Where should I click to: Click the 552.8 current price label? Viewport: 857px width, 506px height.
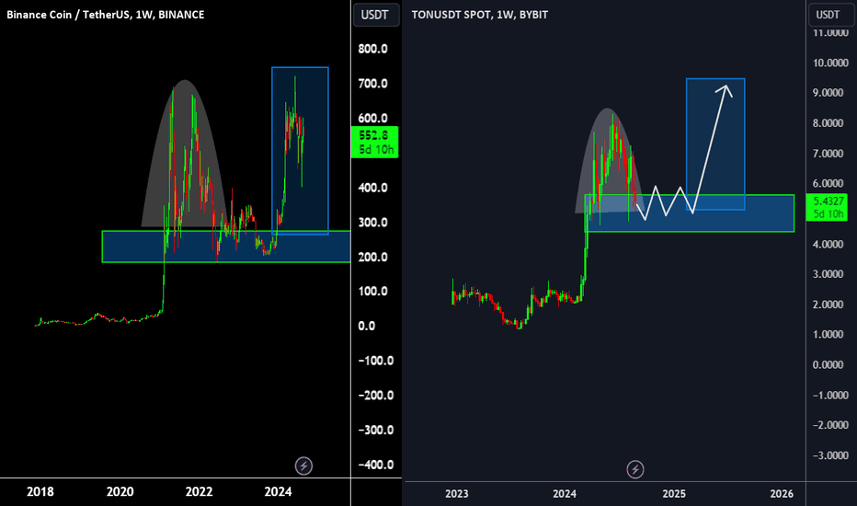(x=374, y=143)
